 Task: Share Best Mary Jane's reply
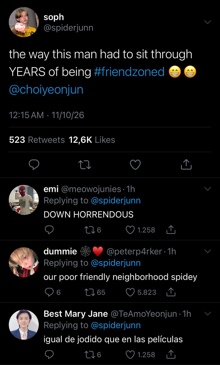pyautogui.click(x=171, y=355)
